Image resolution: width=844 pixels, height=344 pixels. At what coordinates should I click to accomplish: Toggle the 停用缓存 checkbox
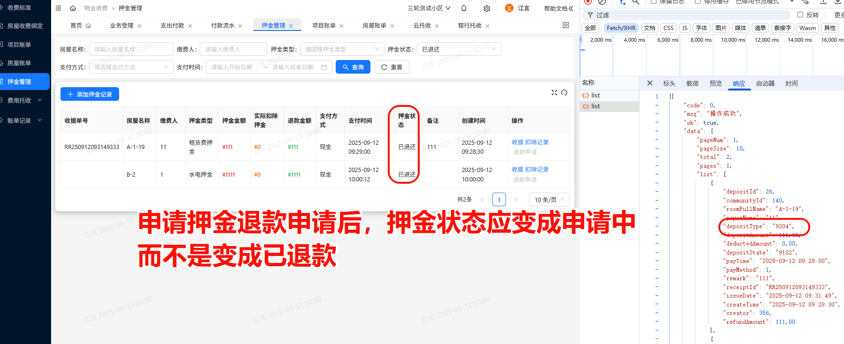tap(698, 2)
